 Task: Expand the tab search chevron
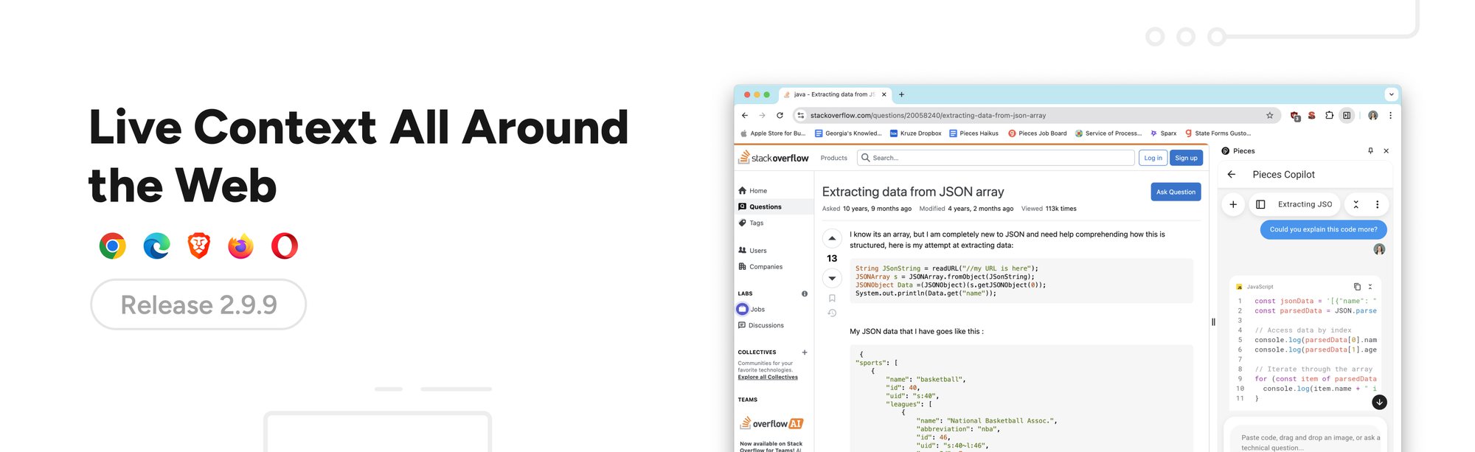click(x=1391, y=94)
